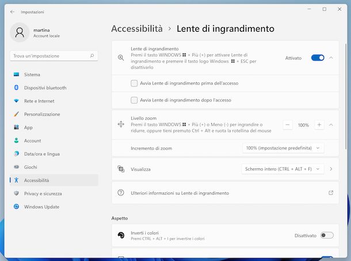
Task: Open Ulteriori informazioni su Lente di ingrandimento
Action: [x=225, y=193]
